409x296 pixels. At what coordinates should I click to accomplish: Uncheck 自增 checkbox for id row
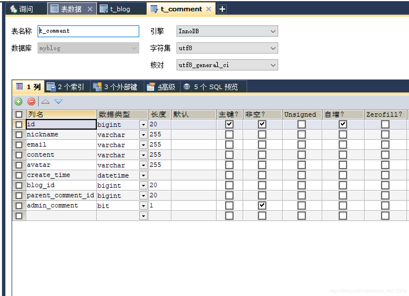pos(343,124)
